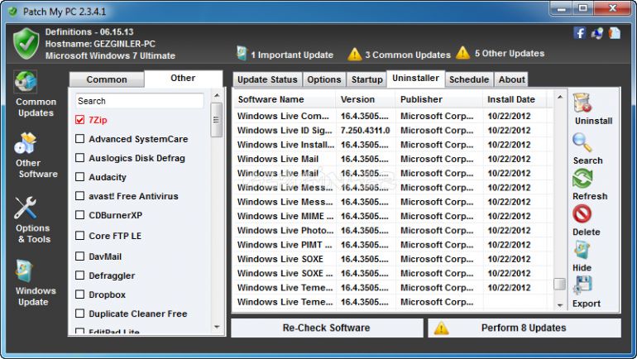Sort by Install Date column header

click(x=511, y=99)
